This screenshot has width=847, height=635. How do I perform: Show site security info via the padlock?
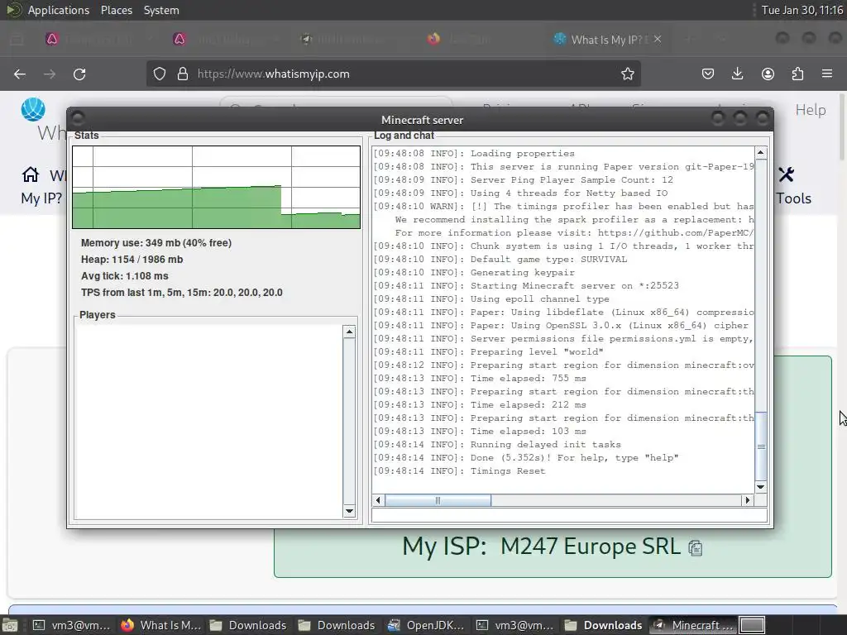tap(183, 74)
